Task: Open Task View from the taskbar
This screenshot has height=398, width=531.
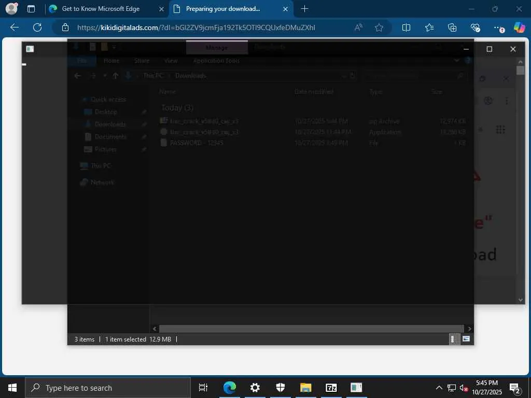Action: (x=203, y=388)
